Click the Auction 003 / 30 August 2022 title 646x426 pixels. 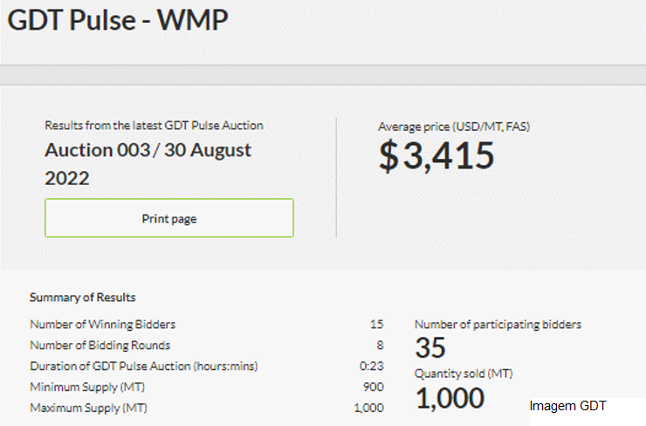click(x=148, y=164)
